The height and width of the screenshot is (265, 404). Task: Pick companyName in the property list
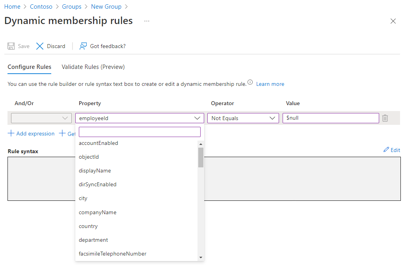(x=97, y=212)
